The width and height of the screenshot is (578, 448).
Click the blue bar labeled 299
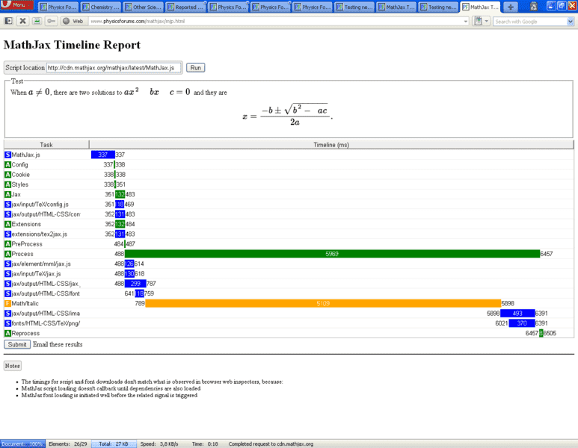[x=135, y=284]
